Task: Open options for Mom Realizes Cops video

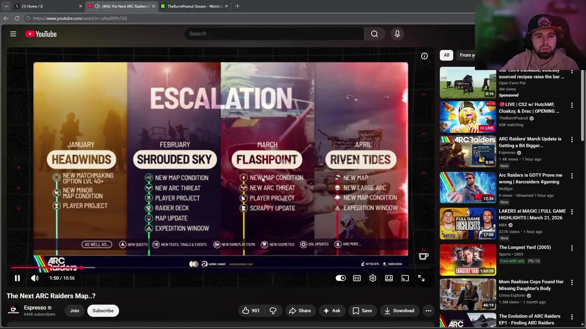Action: 572,282
